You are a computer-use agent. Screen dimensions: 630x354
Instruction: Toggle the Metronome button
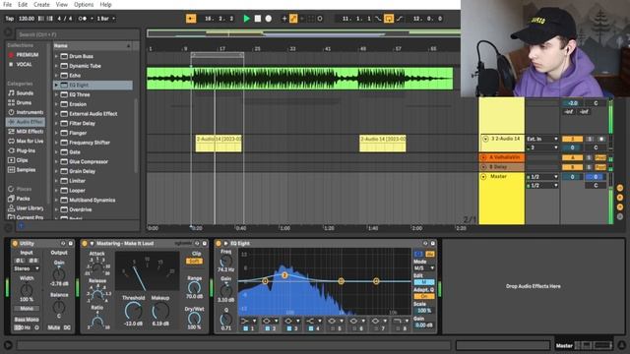(83, 19)
